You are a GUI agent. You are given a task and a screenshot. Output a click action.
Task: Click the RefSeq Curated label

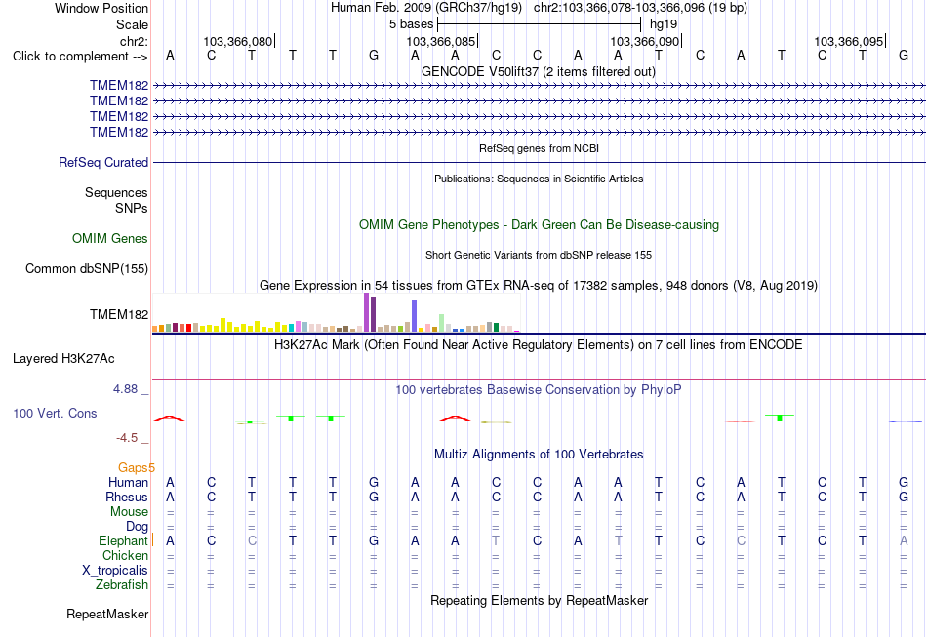[103, 162]
